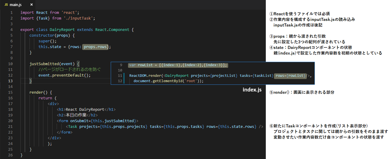390x159 pixels.
Task: Click the return ( statement
Action: [x=47, y=98]
